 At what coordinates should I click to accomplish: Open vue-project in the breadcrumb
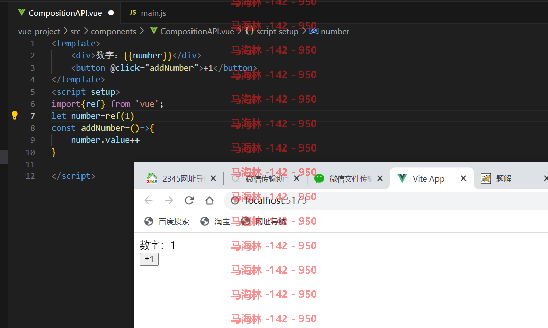coord(39,32)
